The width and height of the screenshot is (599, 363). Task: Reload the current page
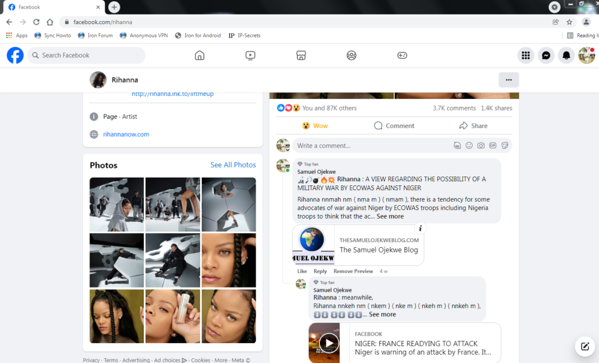[36, 22]
